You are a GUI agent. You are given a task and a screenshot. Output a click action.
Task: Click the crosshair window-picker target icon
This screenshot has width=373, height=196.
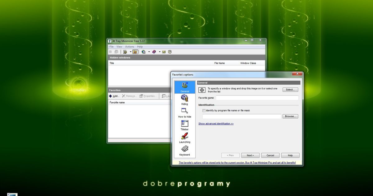pos(202,90)
